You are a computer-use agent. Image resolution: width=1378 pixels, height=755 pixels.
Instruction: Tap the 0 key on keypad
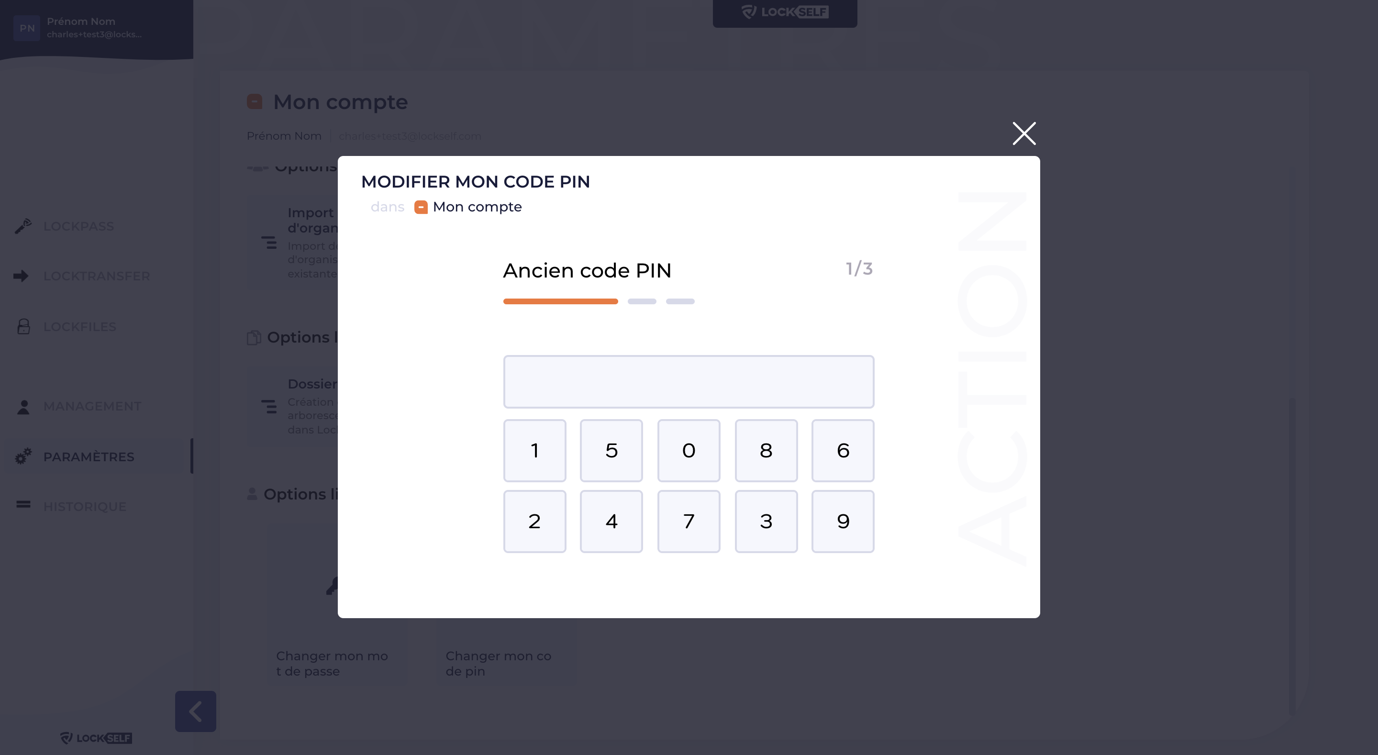(689, 451)
